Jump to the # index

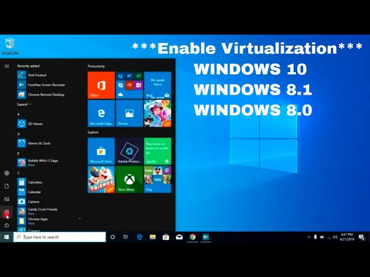(18, 114)
